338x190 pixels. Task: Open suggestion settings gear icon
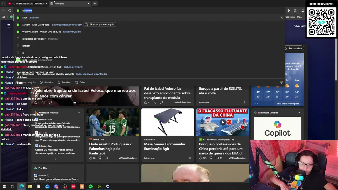[281, 82]
